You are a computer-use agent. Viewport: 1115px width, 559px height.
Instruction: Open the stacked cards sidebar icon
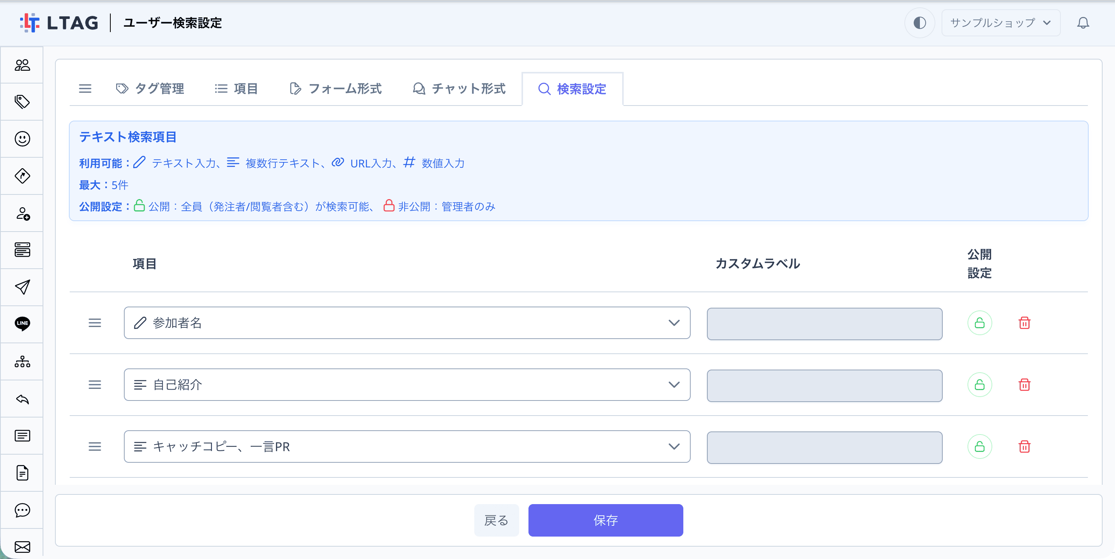click(x=22, y=250)
